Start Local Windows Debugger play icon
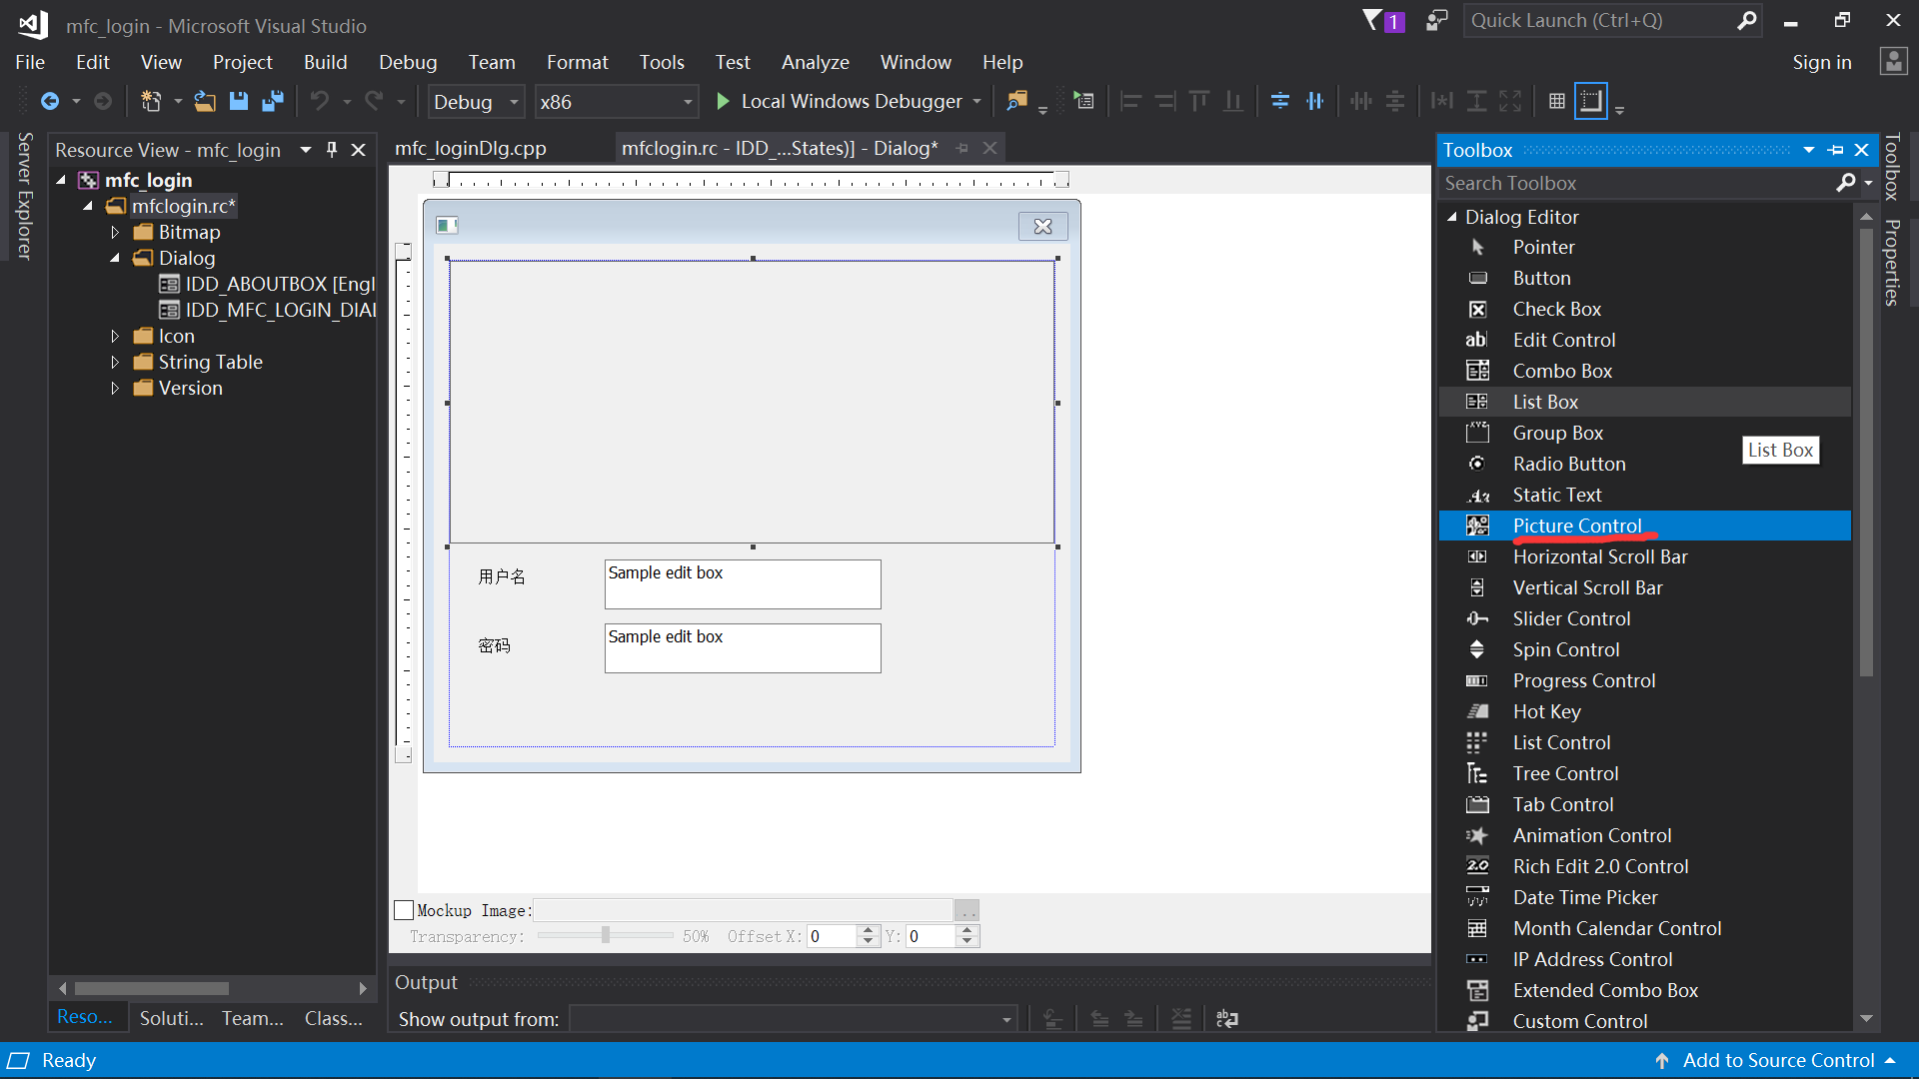The height and width of the screenshot is (1079, 1919). point(723,101)
